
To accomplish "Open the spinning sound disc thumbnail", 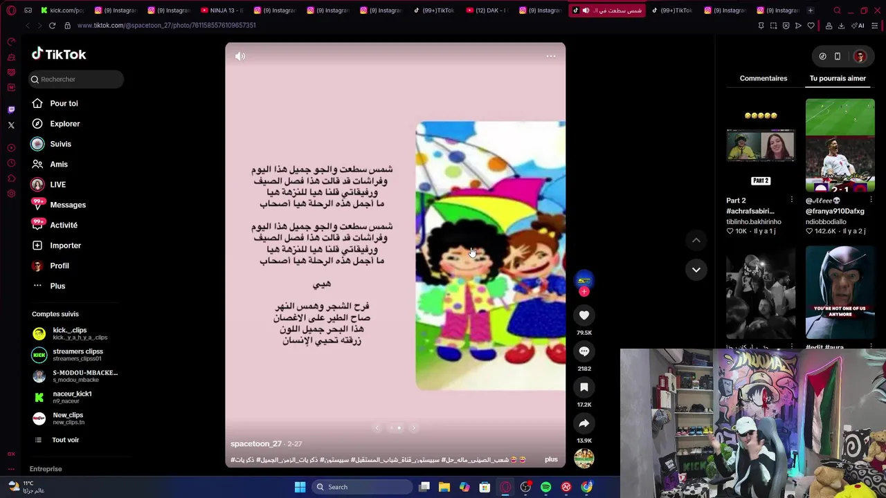I will pyautogui.click(x=584, y=458).
